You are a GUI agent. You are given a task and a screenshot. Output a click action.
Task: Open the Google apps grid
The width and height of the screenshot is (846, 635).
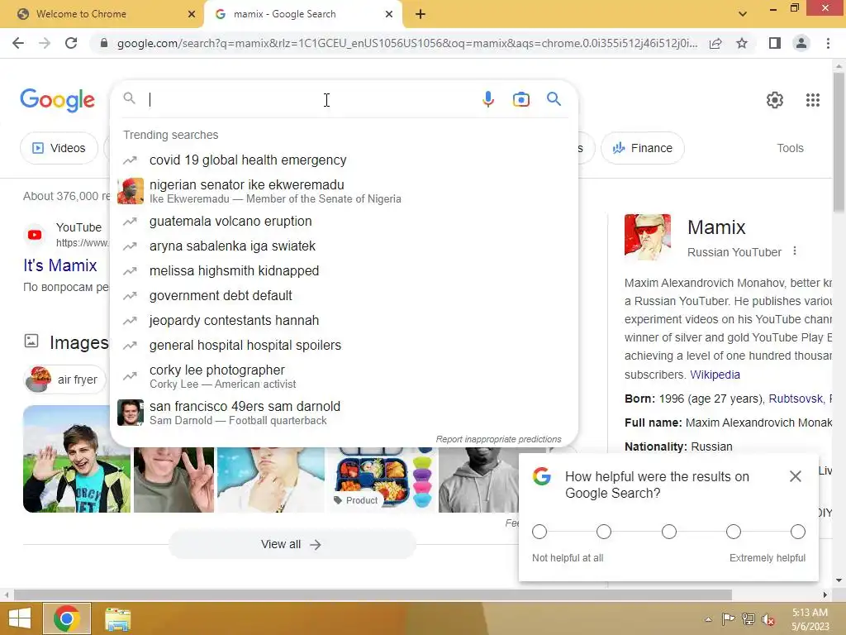[813, 100]
